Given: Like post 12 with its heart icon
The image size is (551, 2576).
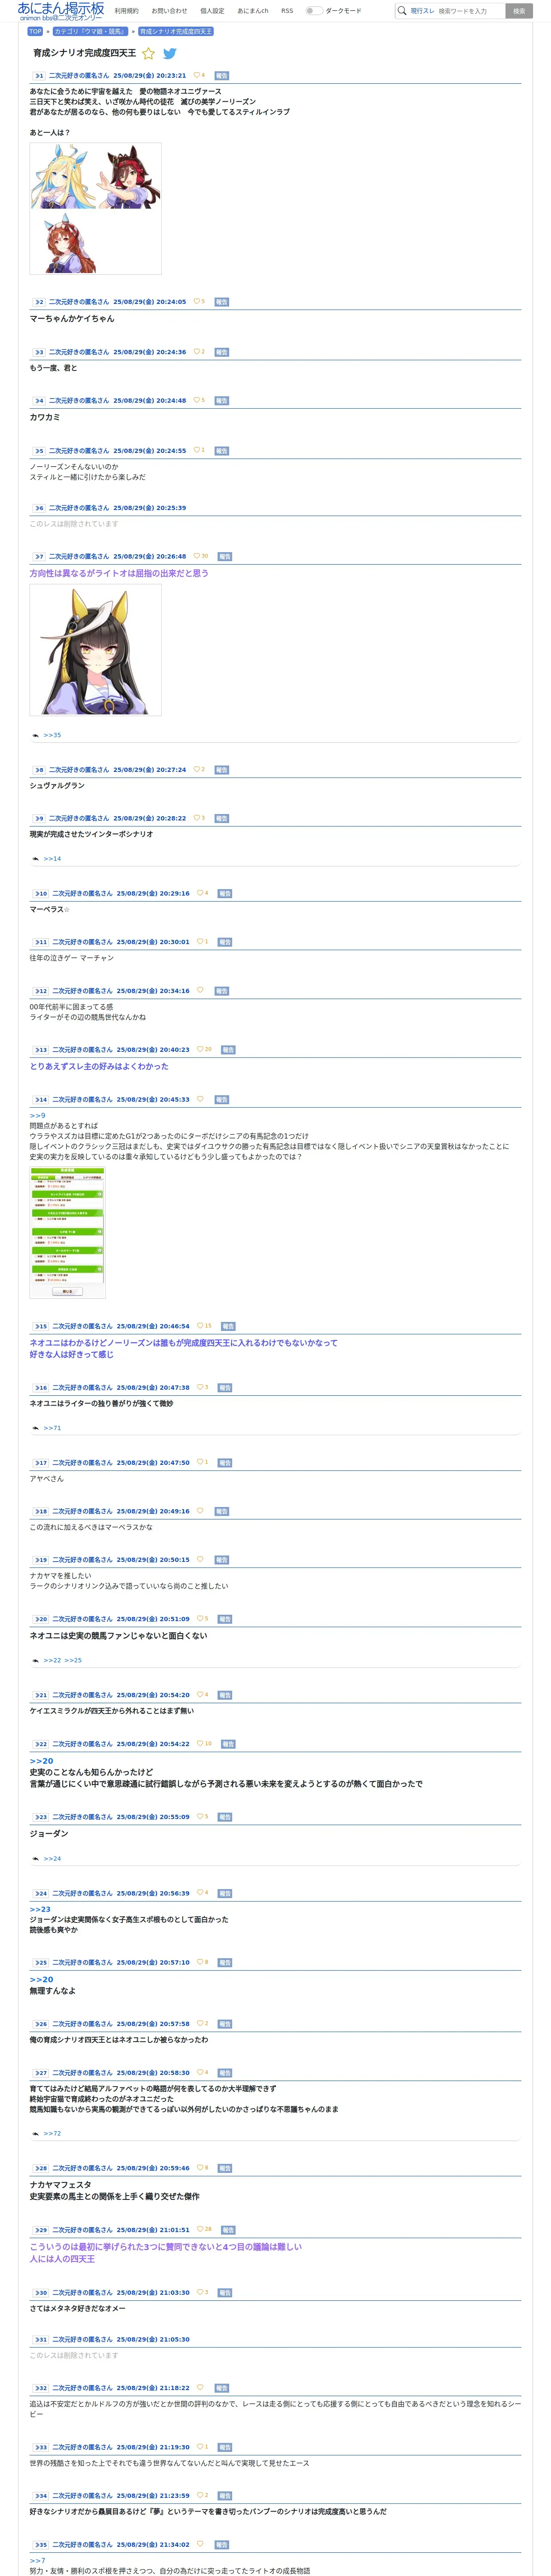Looking at the screenshot, I should pyautogui.click(x=200, y=990).
